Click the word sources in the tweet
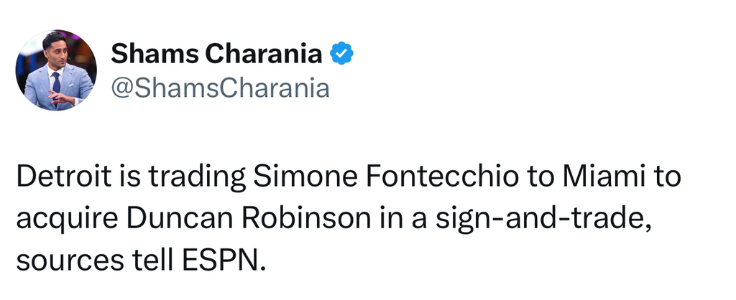The width and height of the screenshot is (736, 300). [61, 259]
